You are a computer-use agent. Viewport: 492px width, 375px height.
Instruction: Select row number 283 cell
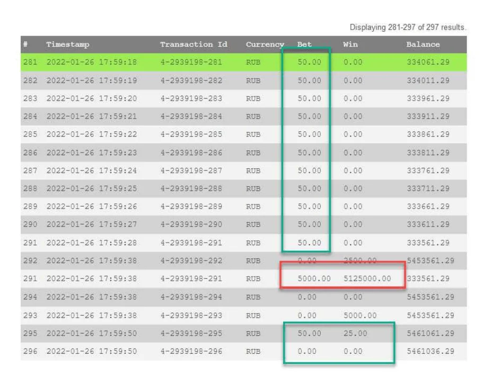click(x=30, y=99)
